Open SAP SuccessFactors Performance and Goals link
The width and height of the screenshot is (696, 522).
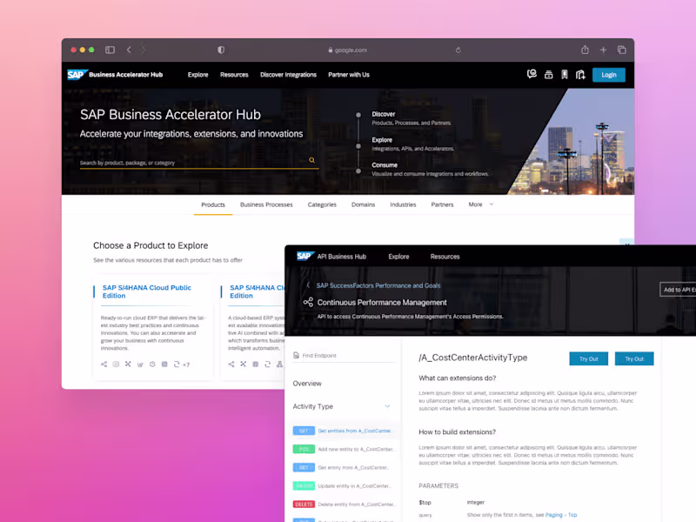pos(378,285)
